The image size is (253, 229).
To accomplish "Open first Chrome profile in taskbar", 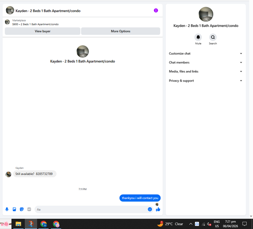I will 44,224.
